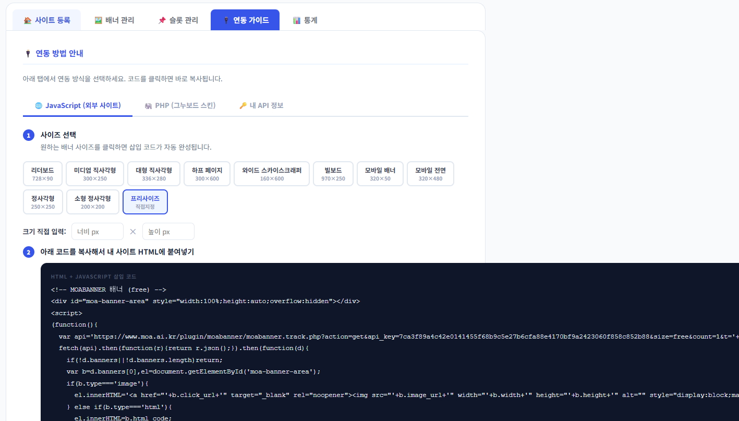Select the JavaScript (외부 사이트) sub-tab
The height and width of the screenshot is (421, 739).
tap(78, 105)
